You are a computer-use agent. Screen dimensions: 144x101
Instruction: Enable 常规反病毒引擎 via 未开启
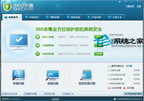coord(137,83)
